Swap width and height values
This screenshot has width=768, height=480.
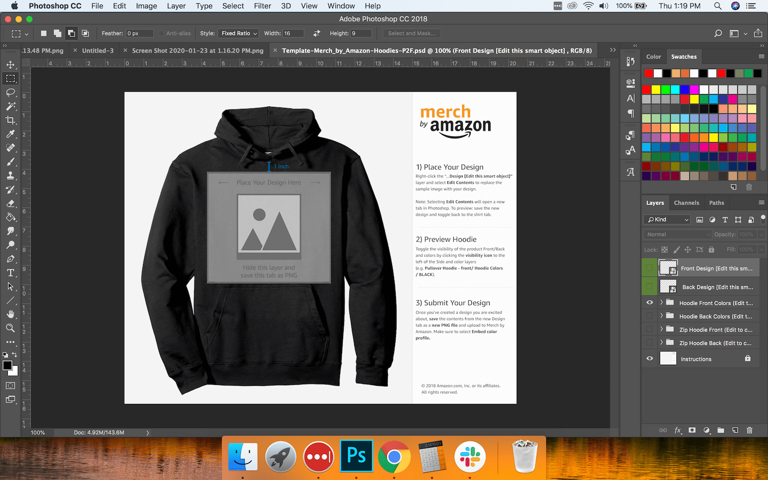pyautogui.click(x=317, y=33)
